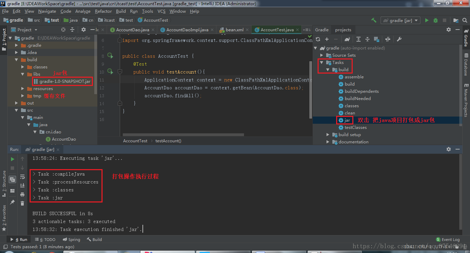Open Maven Projects side panel

point(466,100)
